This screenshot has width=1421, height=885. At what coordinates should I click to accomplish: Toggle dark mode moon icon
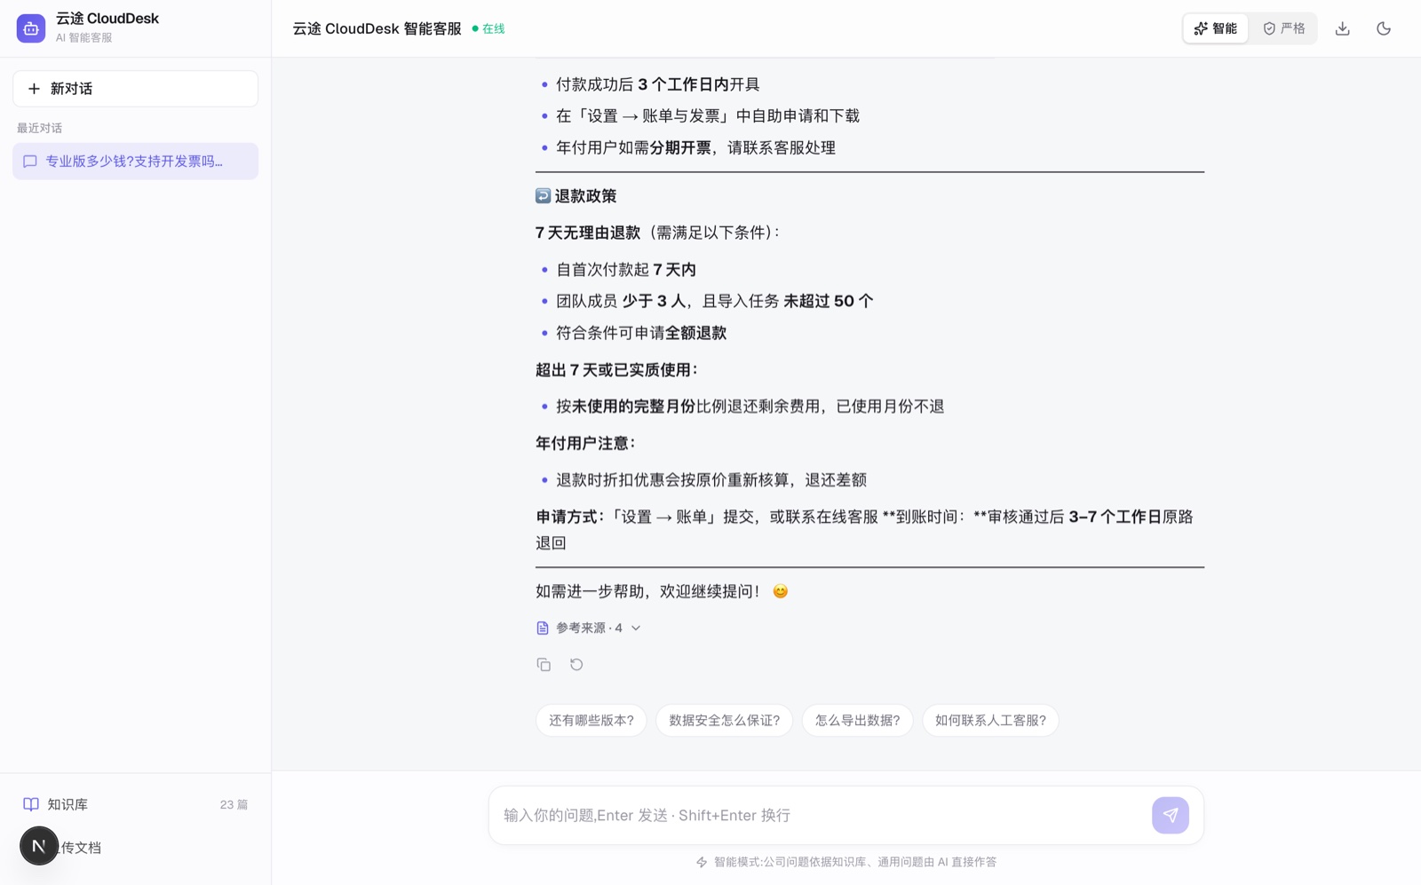tap(1384, 28)
